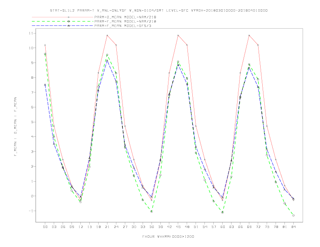Viewport: 320px width, 247px height.
Task: Click x-axis tick label 24
Action: [116, 227]
